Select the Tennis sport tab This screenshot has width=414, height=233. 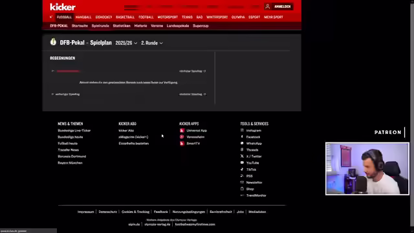pyautogui.click(x=187, y=17)
